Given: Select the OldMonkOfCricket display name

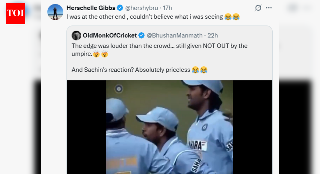Looking at the screenshot, I should 109,35.
